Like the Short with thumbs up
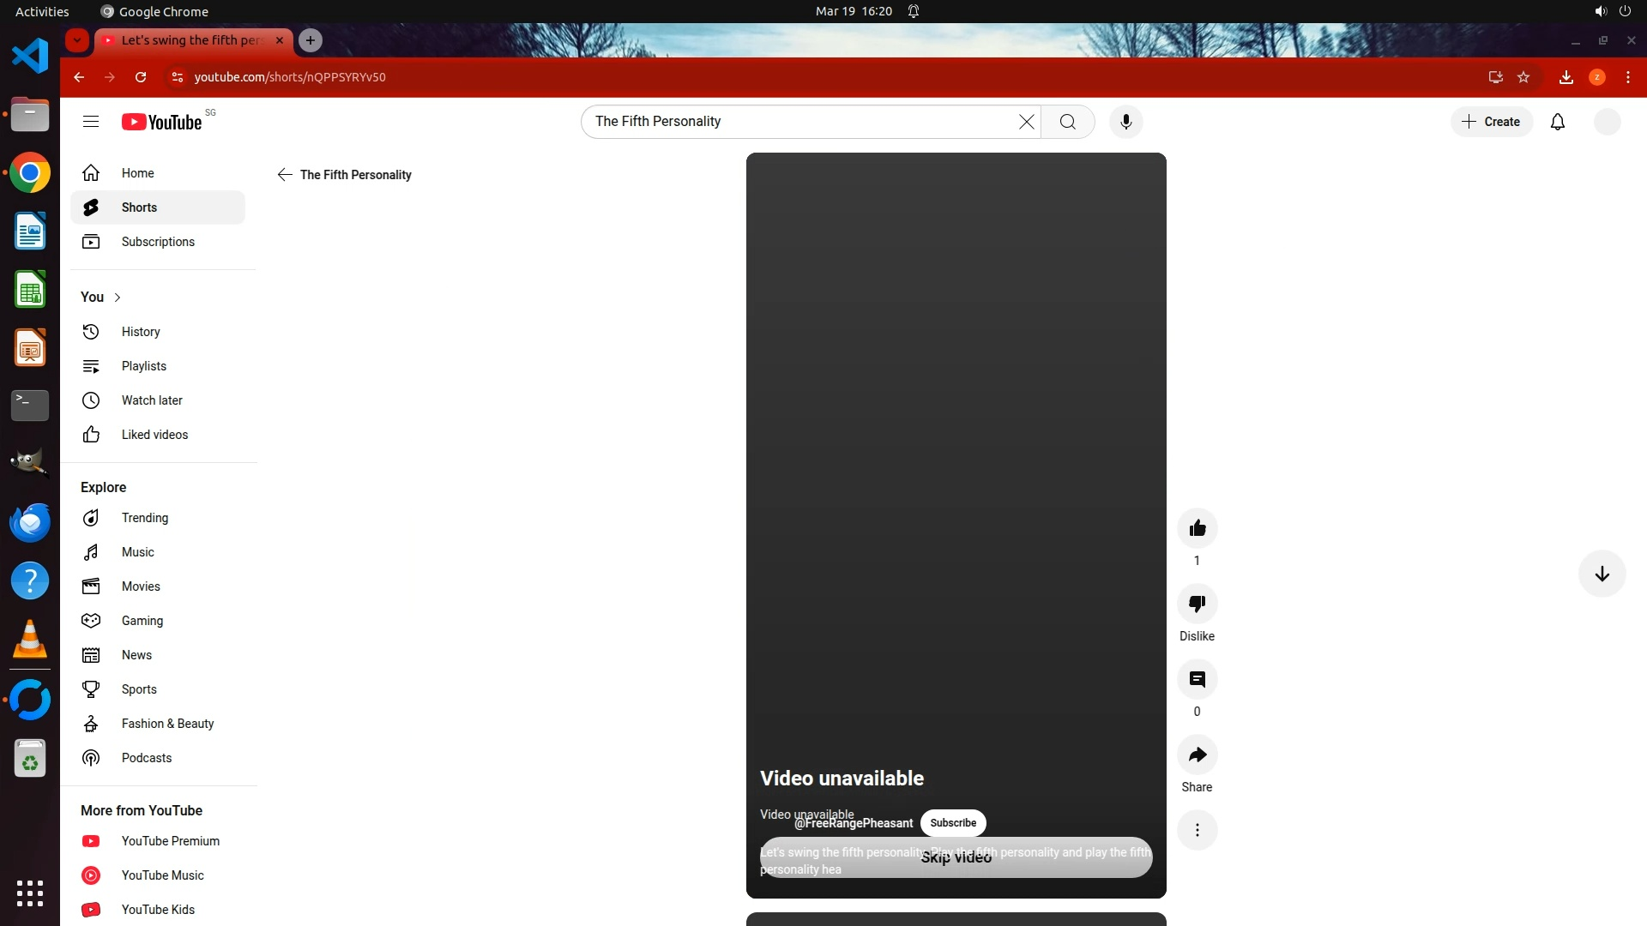 [x=1197, y=528]
